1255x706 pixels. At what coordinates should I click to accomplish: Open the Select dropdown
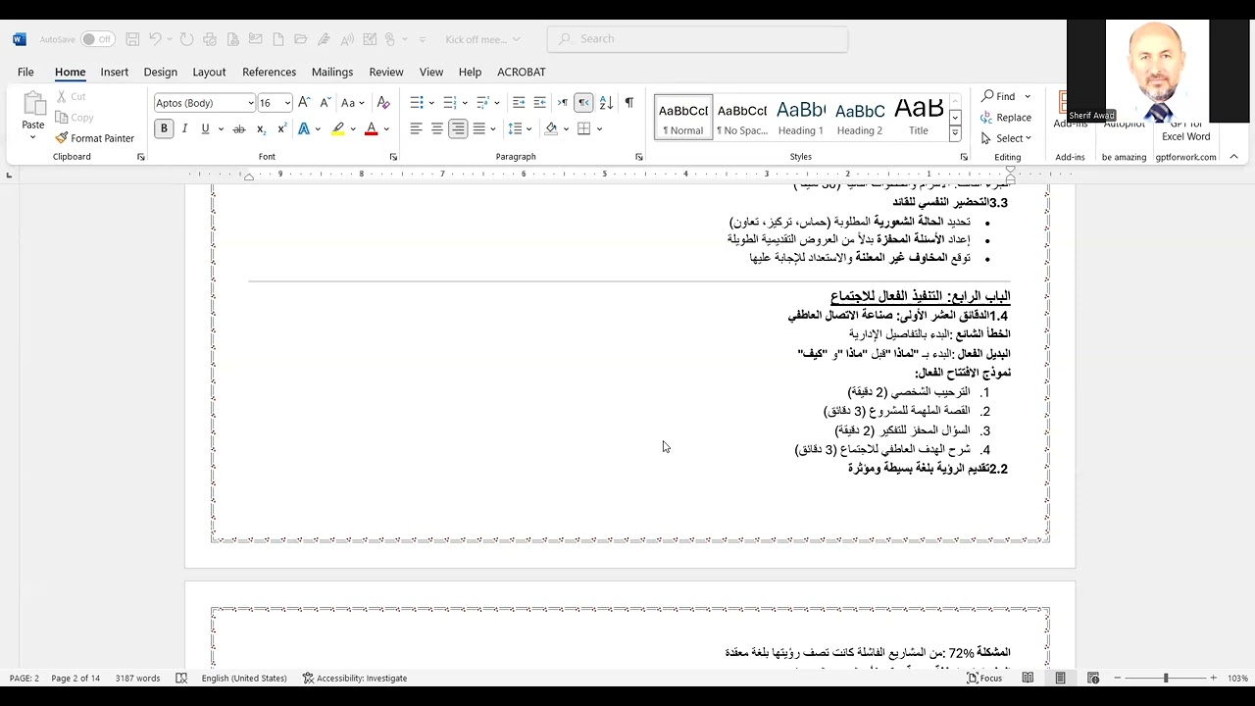pos(1007,138)
